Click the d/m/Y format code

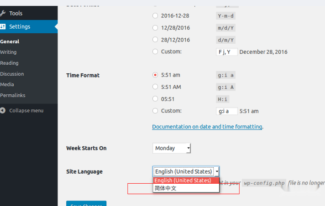pyautogui.click(x=225, y=40)
